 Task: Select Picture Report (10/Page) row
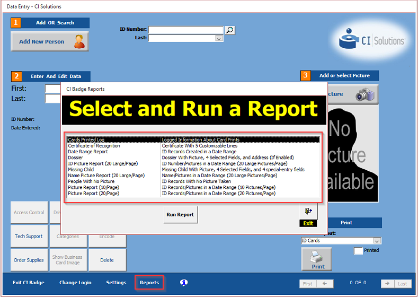tap(193, 187)
